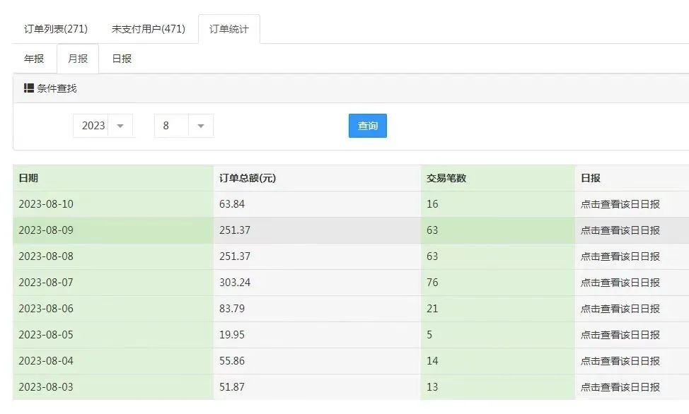This screenshot has width=689, height=414.
Task: Expand the year selector arrow
Action: 120,125
